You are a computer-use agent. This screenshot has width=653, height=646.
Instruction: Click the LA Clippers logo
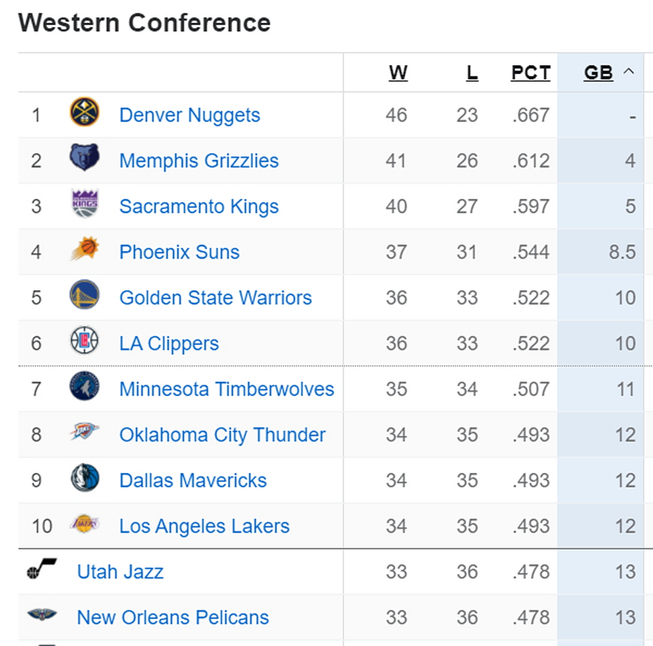click(84, 340)
